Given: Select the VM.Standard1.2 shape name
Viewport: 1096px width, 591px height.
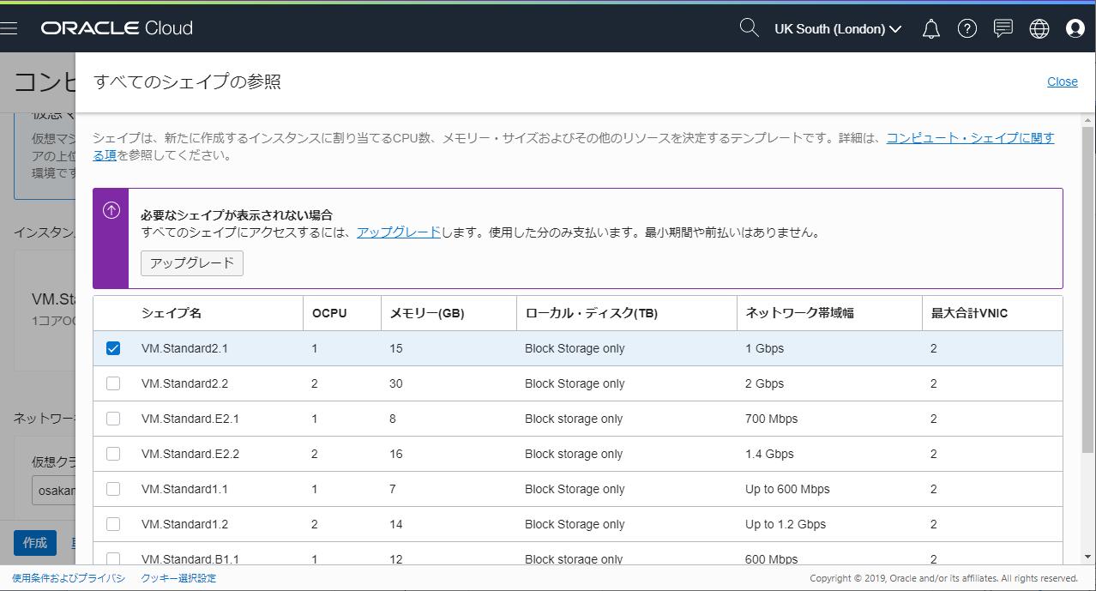Looking at the screenshot, I should pyautogui.click(x=184, y=524).
